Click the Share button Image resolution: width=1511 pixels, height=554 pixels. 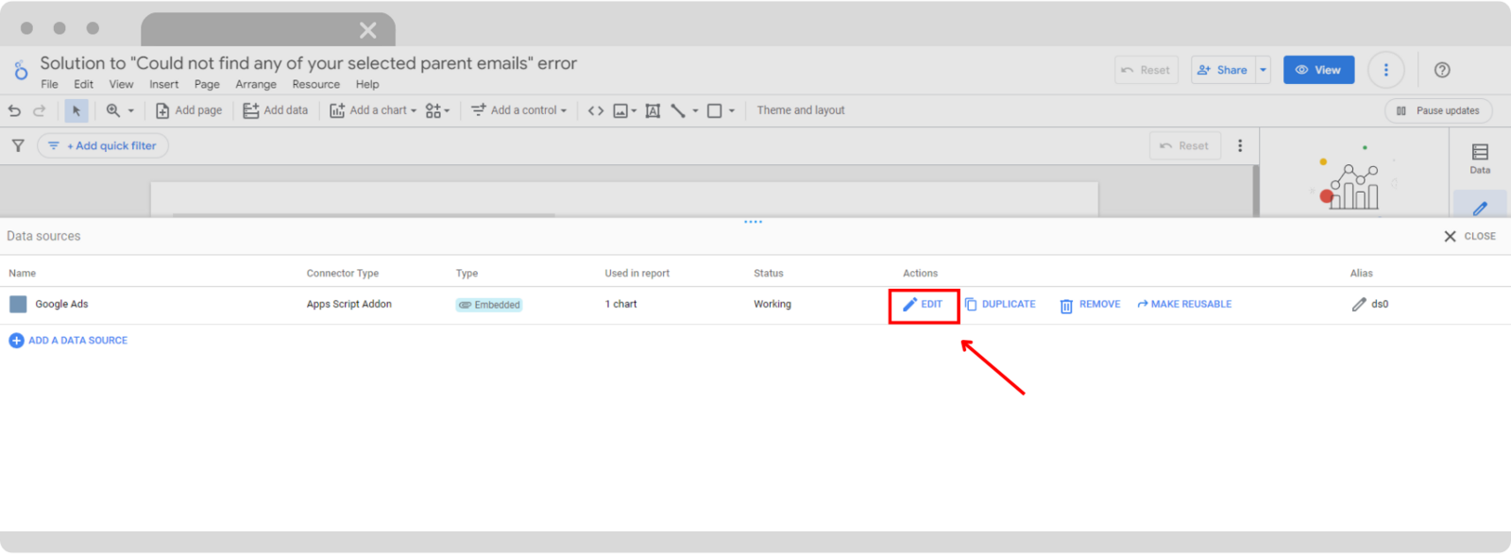tap(1223, 70)
